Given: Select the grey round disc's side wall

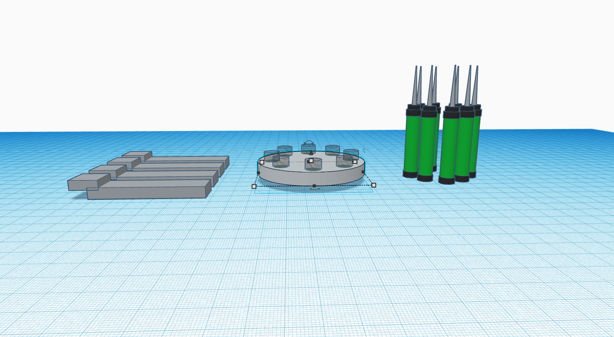Looking at the screenshot, I should pyautogui.click(x=311, y=178).
